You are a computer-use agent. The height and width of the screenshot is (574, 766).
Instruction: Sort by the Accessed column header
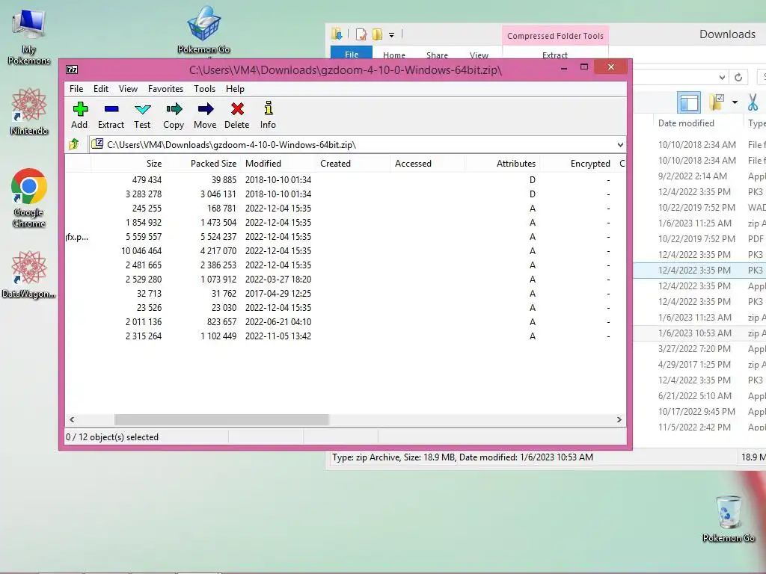click(427, 164)
